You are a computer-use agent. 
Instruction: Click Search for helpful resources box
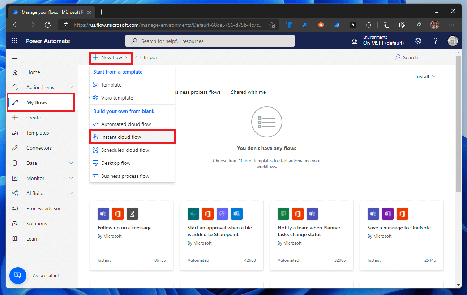click(210, 41)
